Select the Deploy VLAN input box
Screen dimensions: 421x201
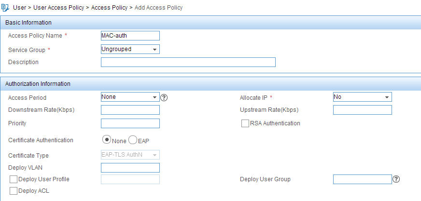[130, 168]
